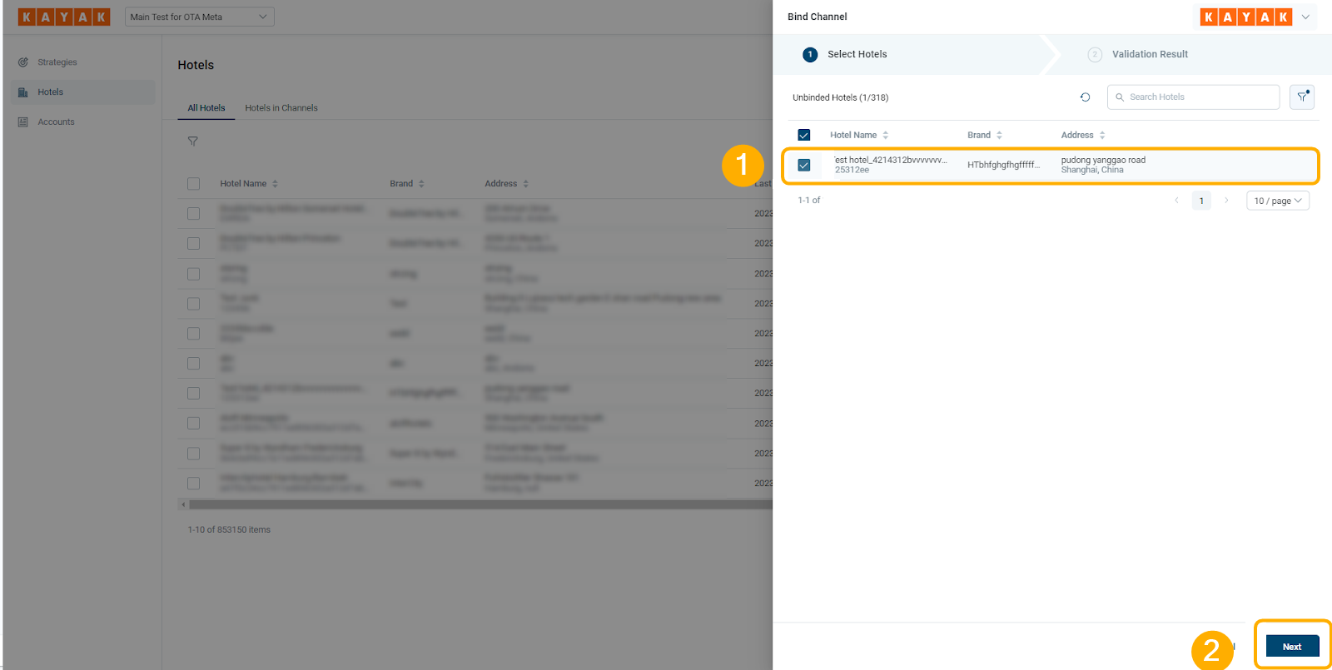Click the Strategies sidebar icon
The image size is (1332, 670).
coord(23,62)
